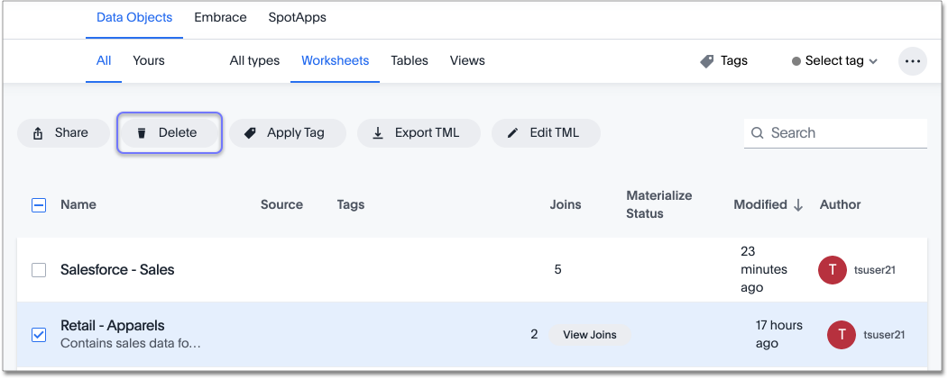Uncheck the Retail - Apparels checkbox

click(39, 335)
